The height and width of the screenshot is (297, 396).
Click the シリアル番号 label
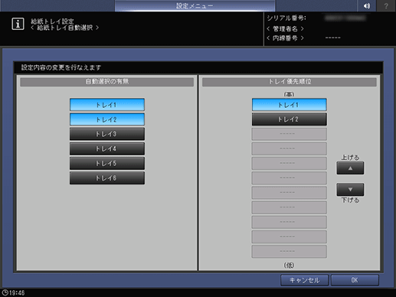point(286,18)
